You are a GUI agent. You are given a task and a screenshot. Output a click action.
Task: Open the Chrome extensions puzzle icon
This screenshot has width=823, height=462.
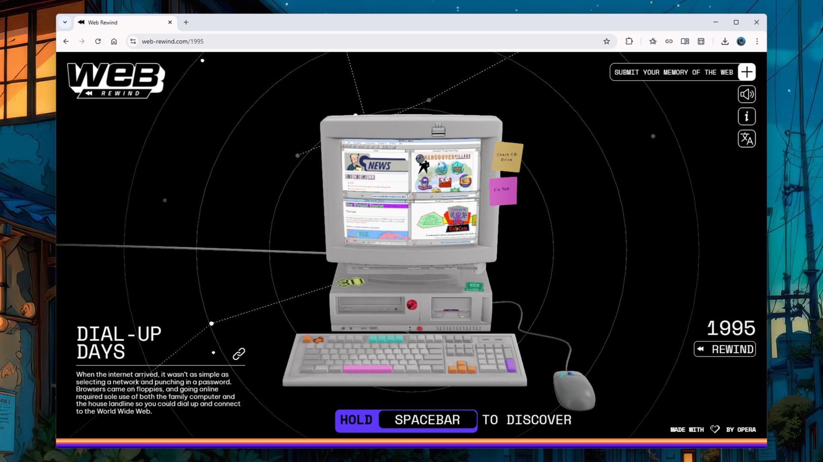[x=629, y=41]
